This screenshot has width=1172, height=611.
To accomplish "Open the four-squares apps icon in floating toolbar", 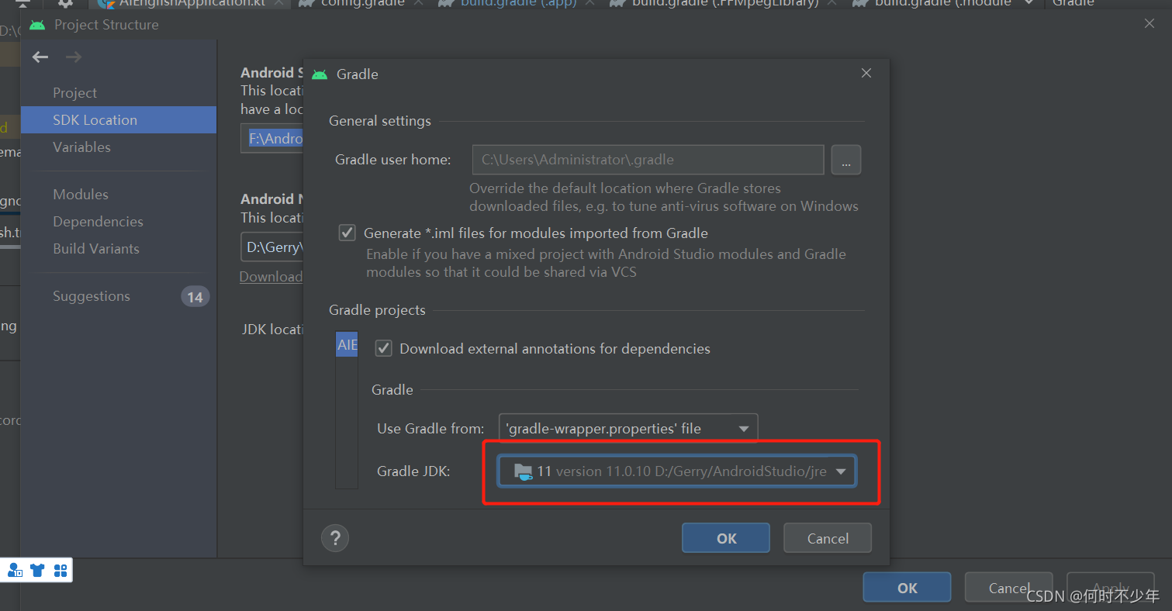I will (x=61, y=571).
